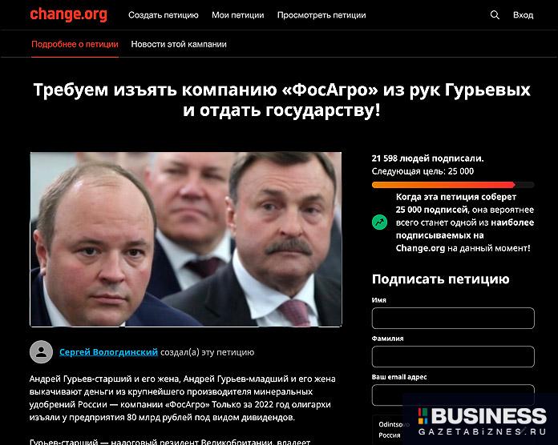Image resolution: width=558 pixels, height=445 pixels.
Task: Switch to Подробнее о петиции tab
Action: [x=75, y=44]
